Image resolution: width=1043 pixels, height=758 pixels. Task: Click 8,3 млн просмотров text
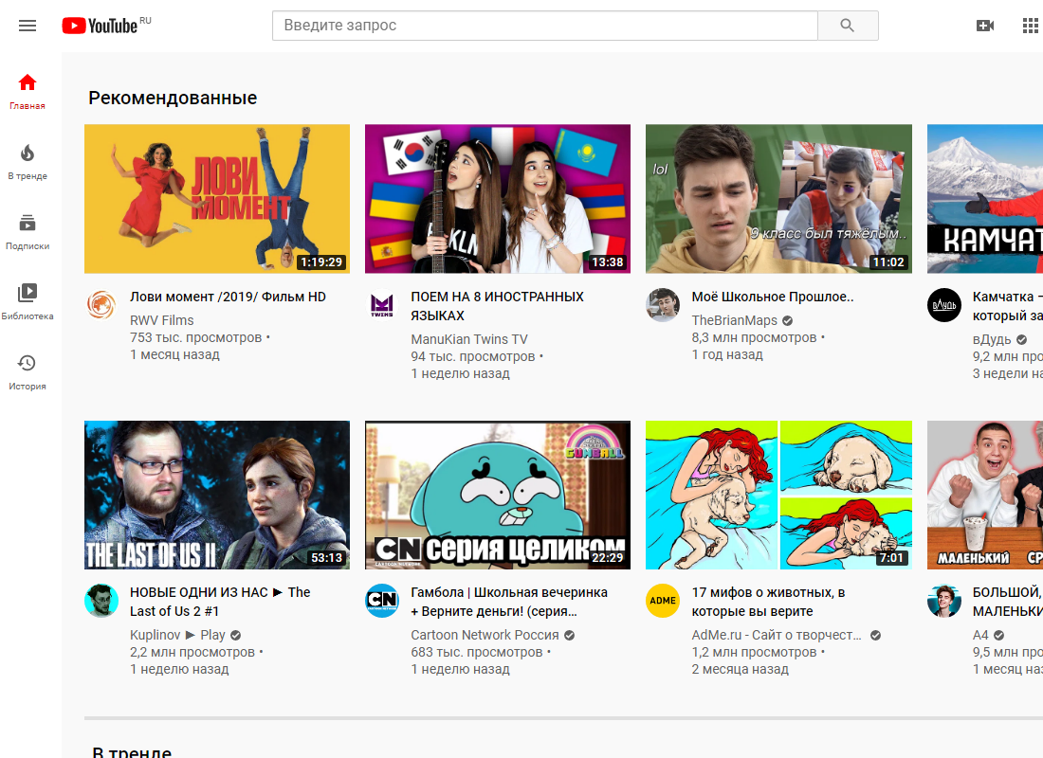(x=754, y=337)
